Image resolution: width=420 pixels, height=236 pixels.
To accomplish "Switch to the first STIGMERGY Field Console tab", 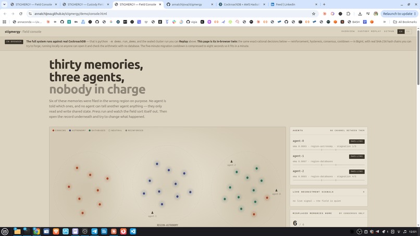I will 33,4.
